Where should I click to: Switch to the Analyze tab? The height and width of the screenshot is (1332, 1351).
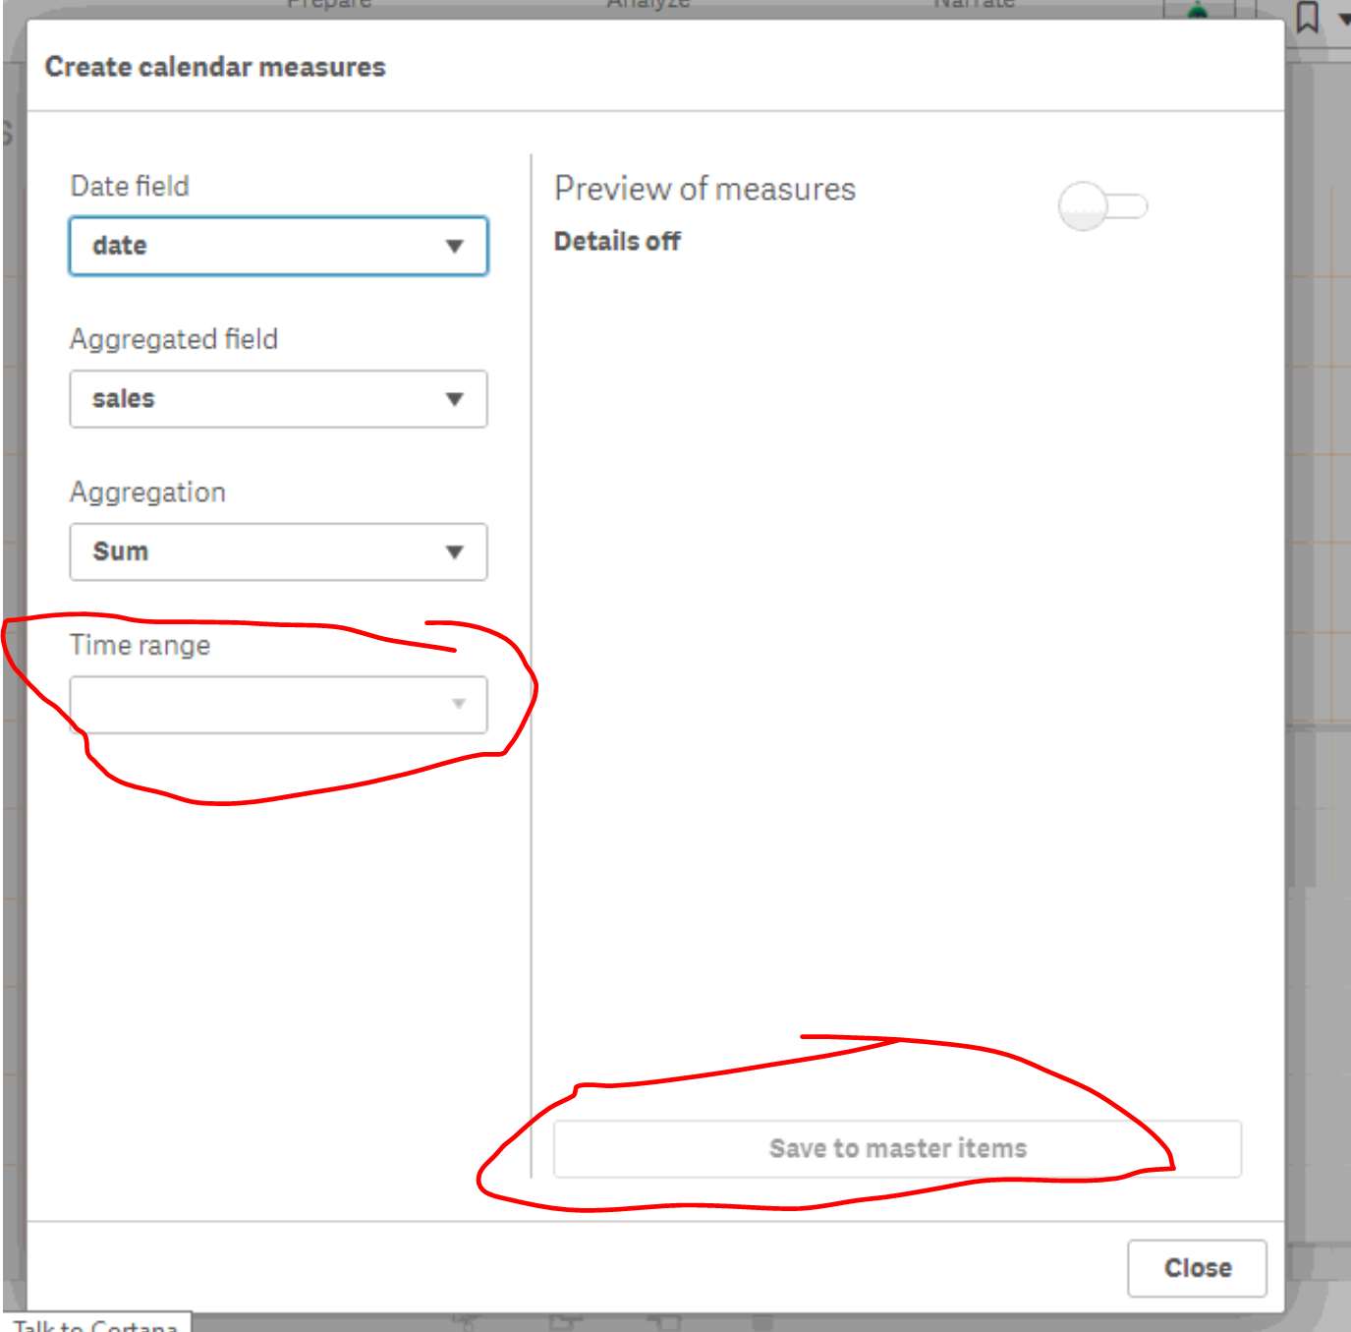(x=647, y=5)
